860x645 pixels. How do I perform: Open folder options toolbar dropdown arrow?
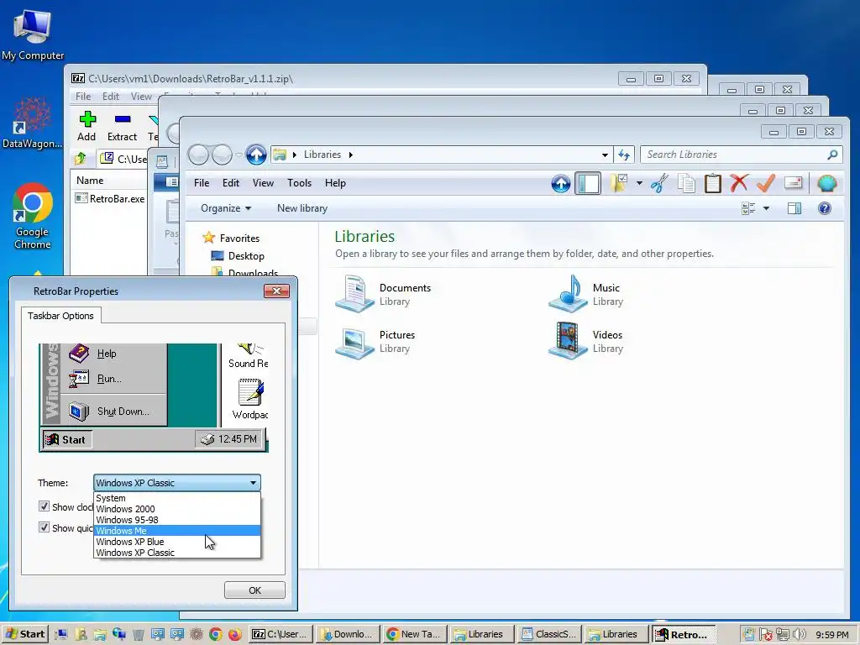(639, 183)
